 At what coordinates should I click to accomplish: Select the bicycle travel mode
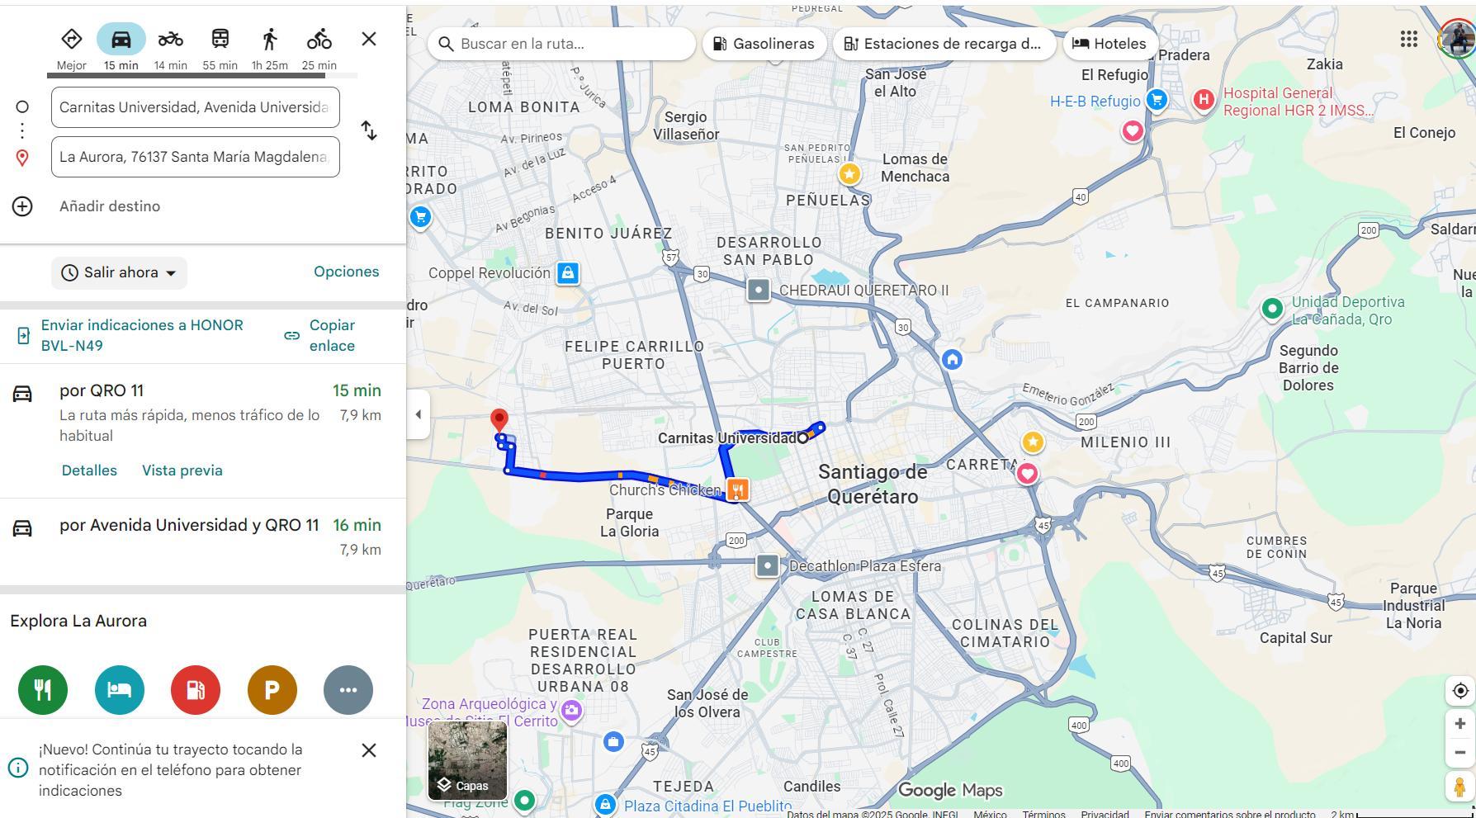click(x=319, y=40)
